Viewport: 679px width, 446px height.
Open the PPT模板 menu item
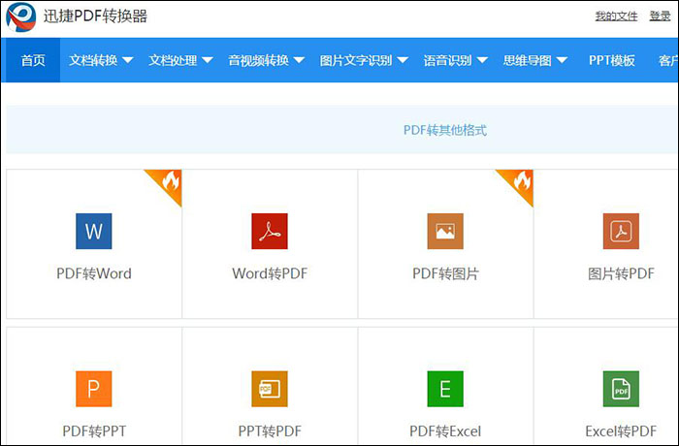(x=611, y=60)
